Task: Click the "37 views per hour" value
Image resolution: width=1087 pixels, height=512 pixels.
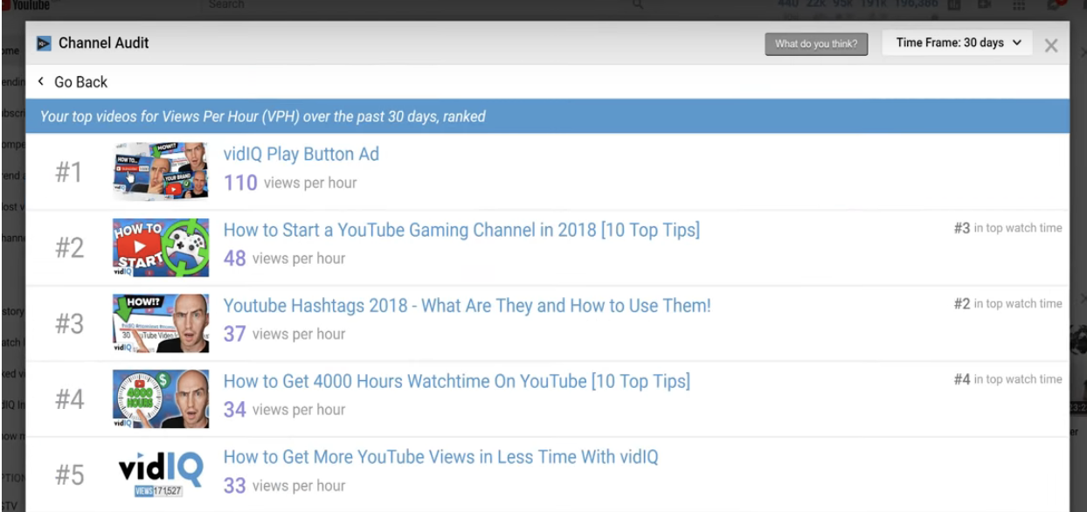Action: [284, 334]
